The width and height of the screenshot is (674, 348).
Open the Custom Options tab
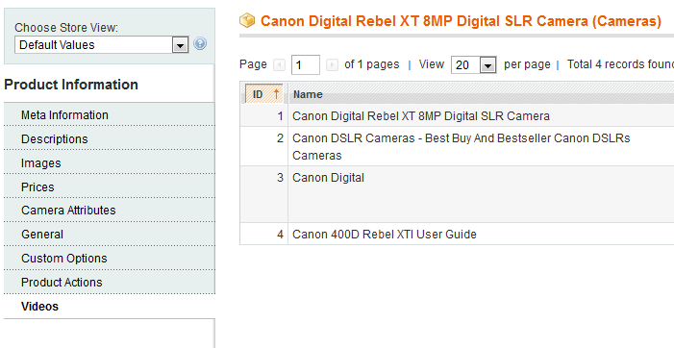click(110, 259)
